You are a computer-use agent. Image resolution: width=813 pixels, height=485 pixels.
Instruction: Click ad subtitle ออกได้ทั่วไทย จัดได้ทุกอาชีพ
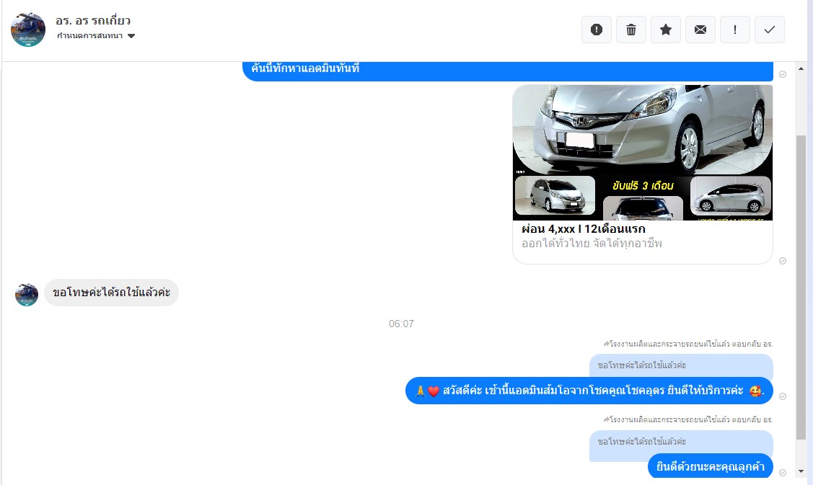[x=592, y=244]
